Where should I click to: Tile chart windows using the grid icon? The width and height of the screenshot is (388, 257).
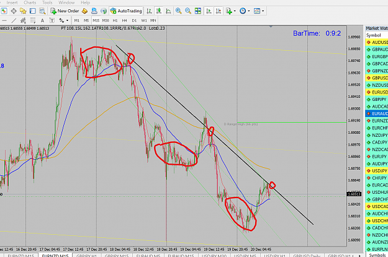197,11
